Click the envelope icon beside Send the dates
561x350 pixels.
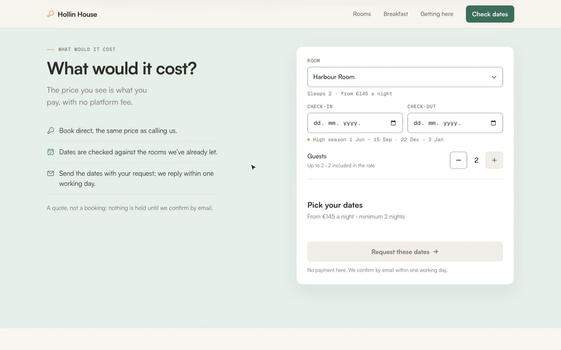tap(50, 173)
